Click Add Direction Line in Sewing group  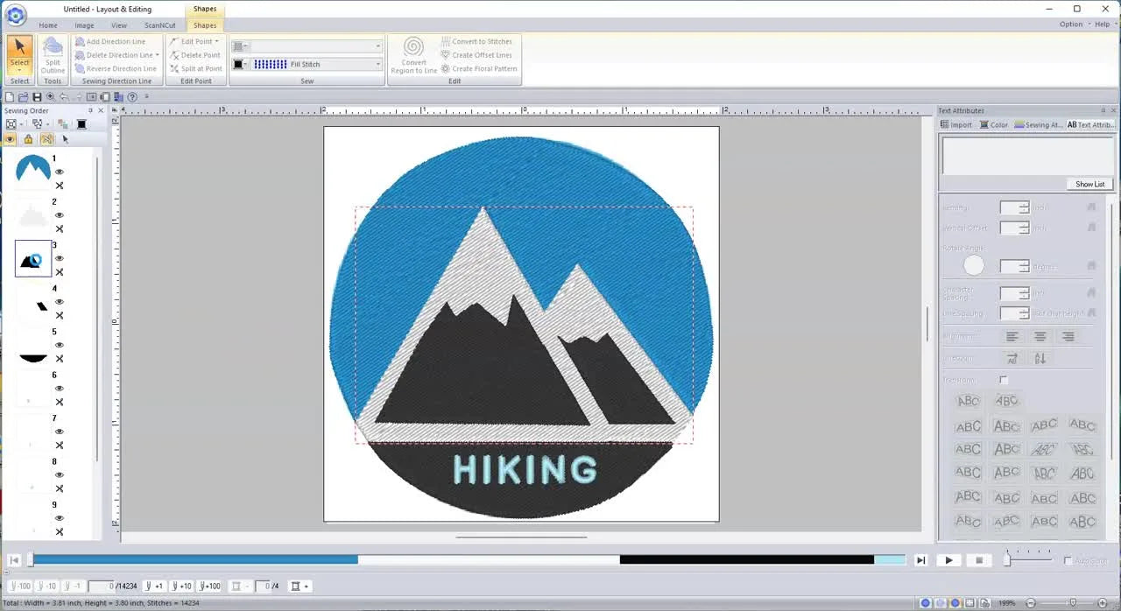[x=119, y=40]
